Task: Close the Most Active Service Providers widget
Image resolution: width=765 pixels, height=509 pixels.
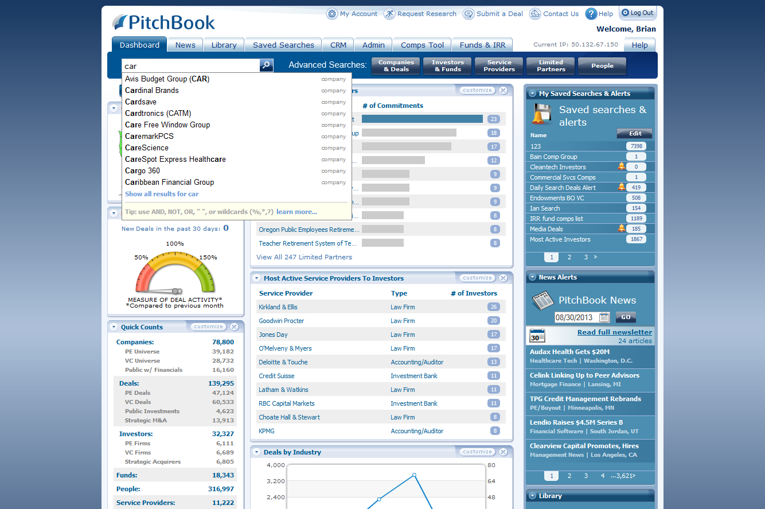Action: [503, 278]
